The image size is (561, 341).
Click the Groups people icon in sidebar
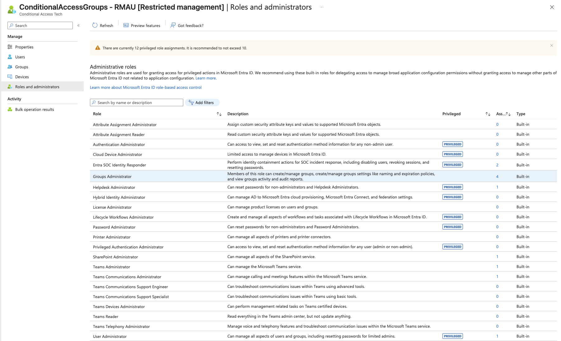(10, 67)
